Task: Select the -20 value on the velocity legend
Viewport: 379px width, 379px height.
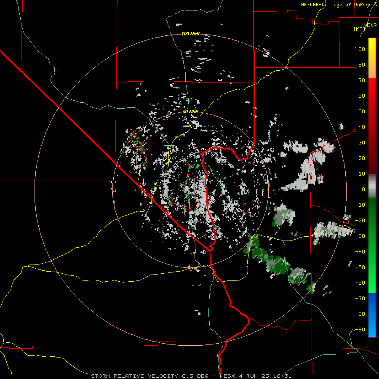Action: coord(360,221)
